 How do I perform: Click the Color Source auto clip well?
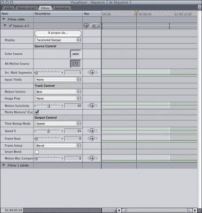coord(75,54)
